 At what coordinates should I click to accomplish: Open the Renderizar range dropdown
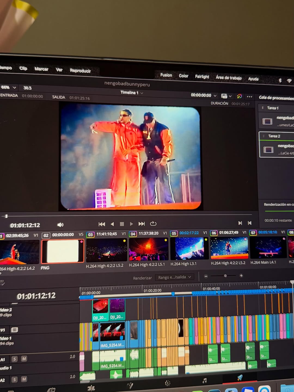[x=174, y=277]
